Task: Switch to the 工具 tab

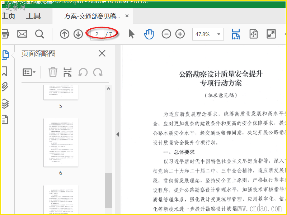Action: (33, 16)
